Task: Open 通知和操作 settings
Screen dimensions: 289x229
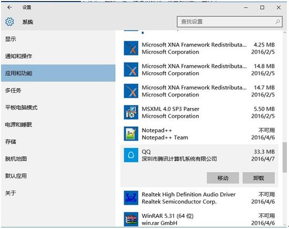Action: point(58,56)
